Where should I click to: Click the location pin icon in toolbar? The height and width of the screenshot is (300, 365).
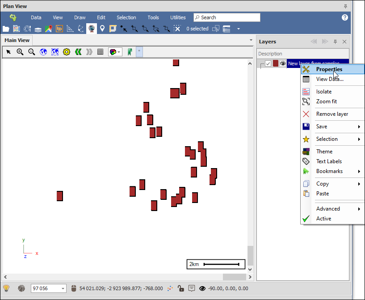102,29
